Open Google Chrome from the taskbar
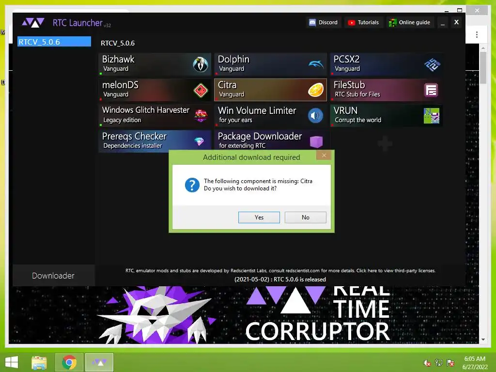 tap(69, 362)
